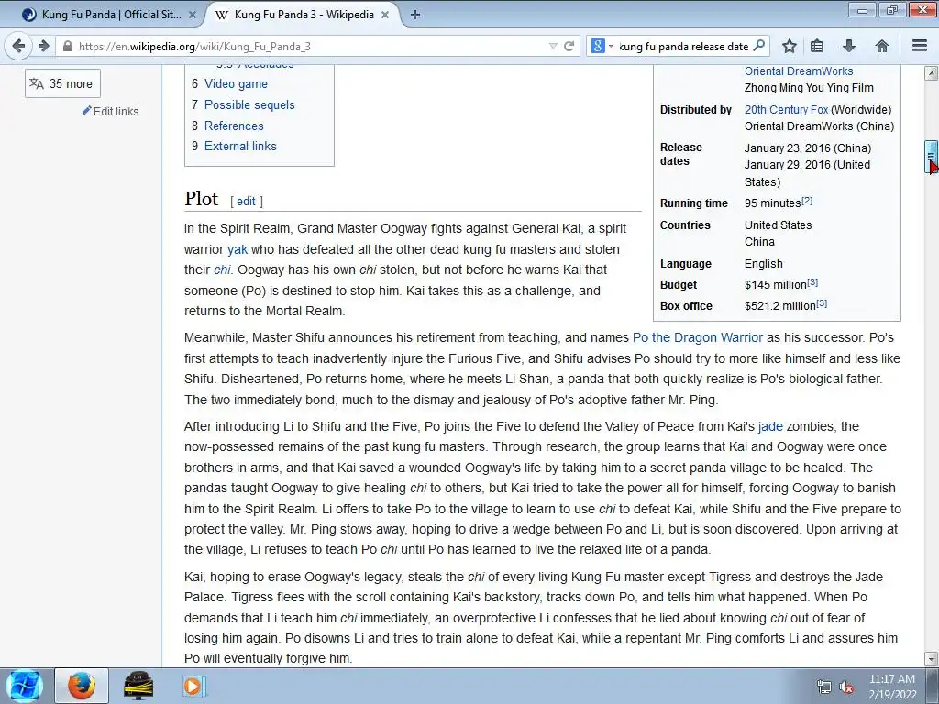939x704 pixels.
Task: Click the Edit links pencil link
Action: point(111,111)
